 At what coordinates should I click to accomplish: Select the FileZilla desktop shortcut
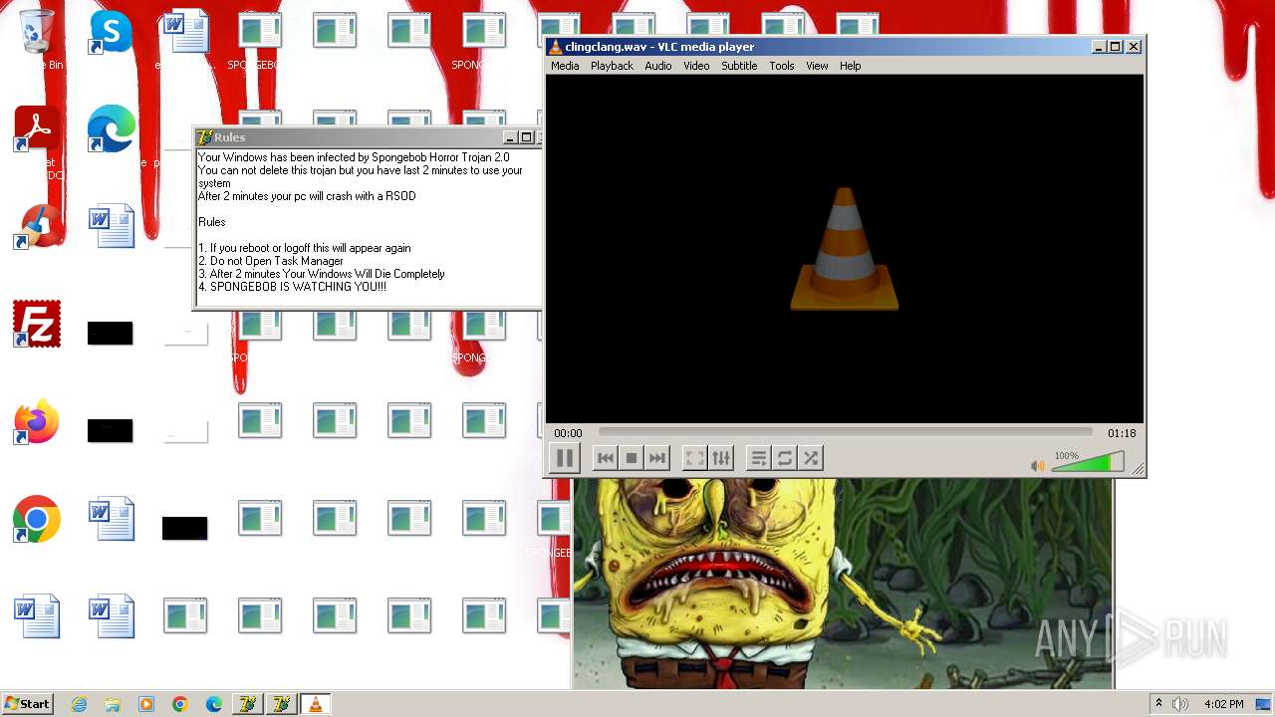click(37, 324)
